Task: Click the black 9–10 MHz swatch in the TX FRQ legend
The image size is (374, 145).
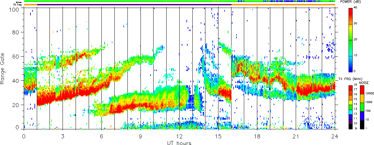Action: (x=351, y=127)
